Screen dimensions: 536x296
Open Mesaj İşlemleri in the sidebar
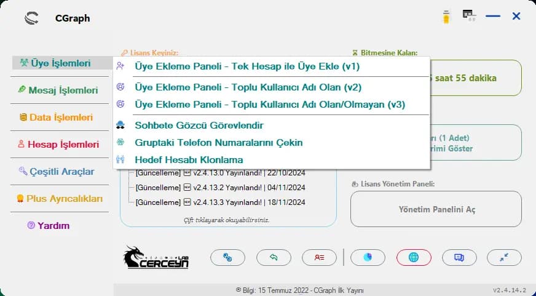pyautogui.click(x=60, y=90)
